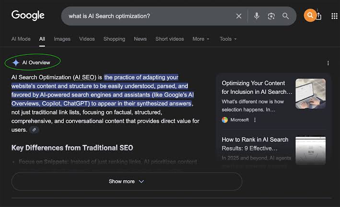The height and width of the screenshot is (207, 340).
Task: Open 'How to Rank in AI Search Results' link
Action: [255, 144]
